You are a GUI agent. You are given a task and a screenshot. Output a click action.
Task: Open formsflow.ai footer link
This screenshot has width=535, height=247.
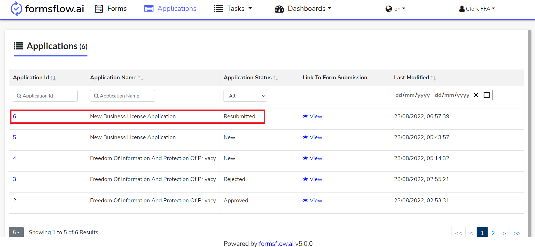click(x=276, y=244)
